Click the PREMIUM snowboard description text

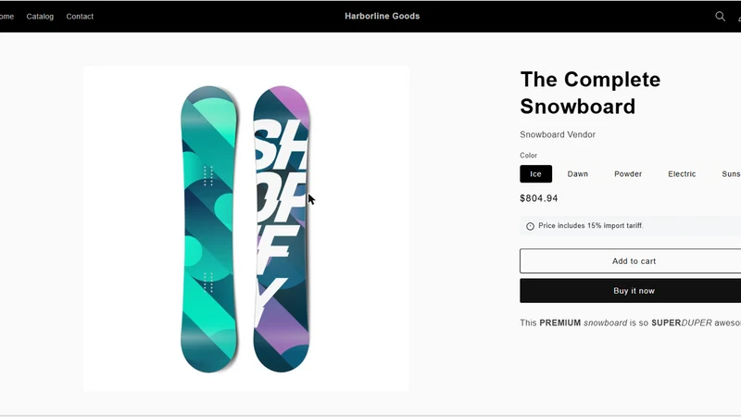[631, 322]
